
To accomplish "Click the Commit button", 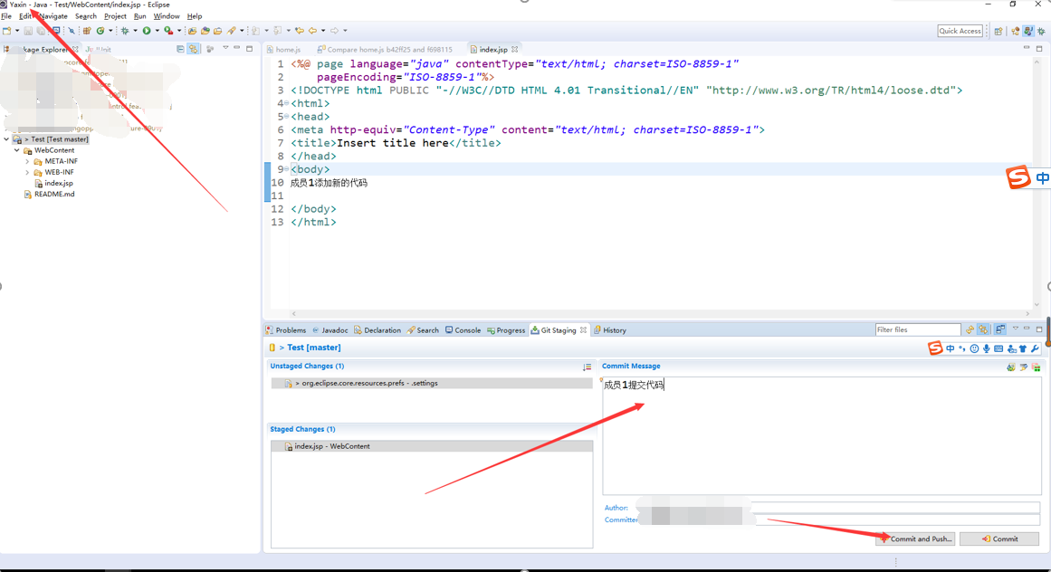I will (x=999, y=539).
